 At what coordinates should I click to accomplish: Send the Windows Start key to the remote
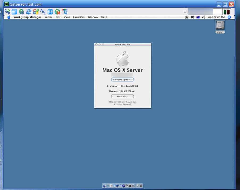coord(36,12)
